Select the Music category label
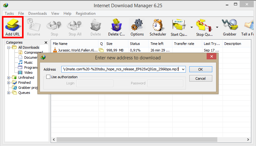Viewport: 256px width, 146px height. pyautogui.click(x=28, y=62)
